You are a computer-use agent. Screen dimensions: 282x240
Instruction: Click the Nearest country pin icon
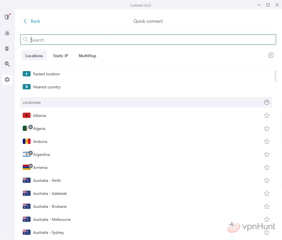coord(27,87)
